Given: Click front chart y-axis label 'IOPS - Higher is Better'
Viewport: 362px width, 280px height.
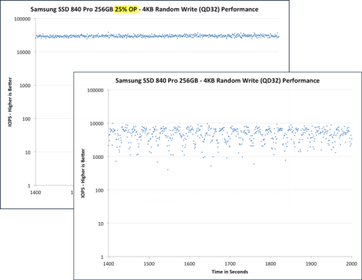Looking at the screenshot, I should [x=83, y=173].
